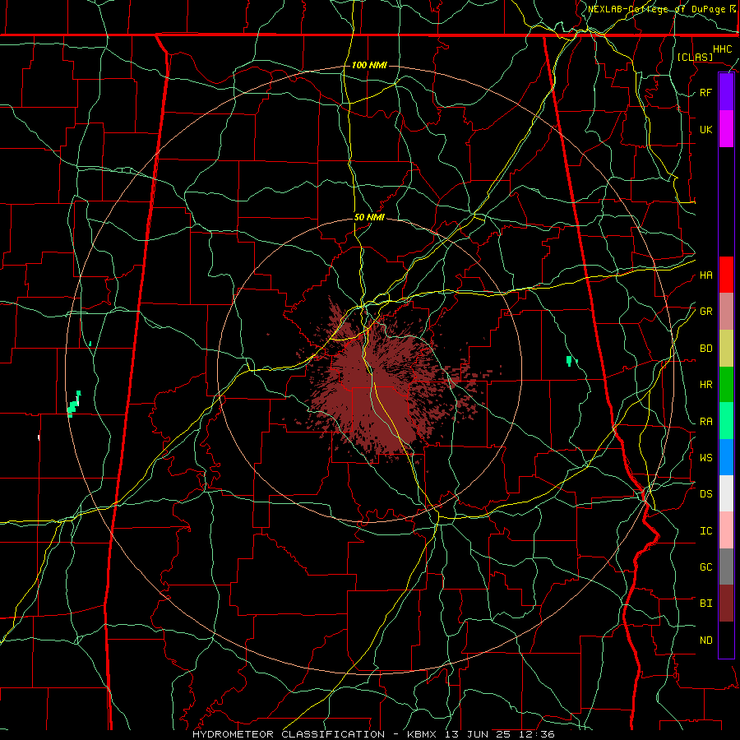The height and width of the screenshot is (740, 740).
Task: Click the HYDROMETEOR CLASSIFICATION title text
Action: [289, 734]
